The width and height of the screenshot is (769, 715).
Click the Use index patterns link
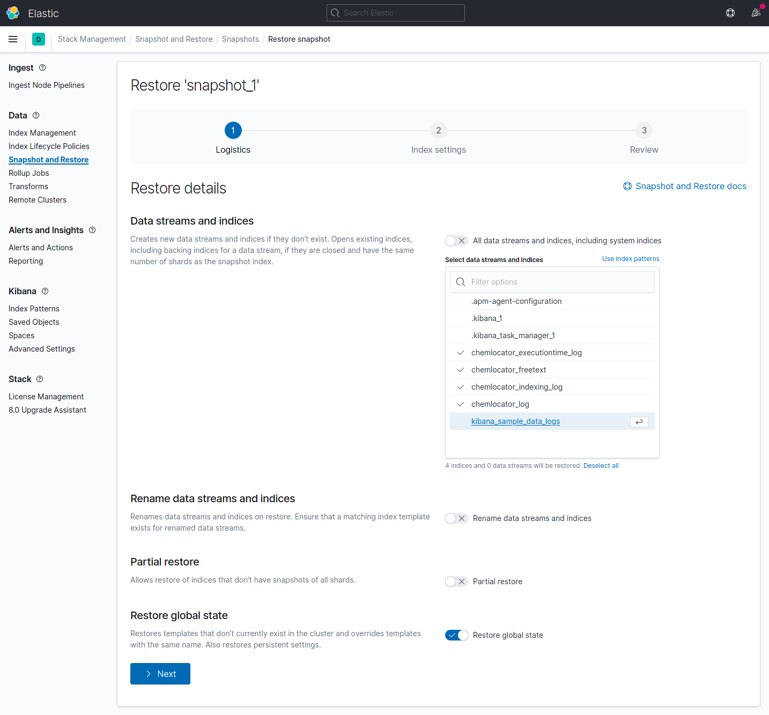[631, 259]
